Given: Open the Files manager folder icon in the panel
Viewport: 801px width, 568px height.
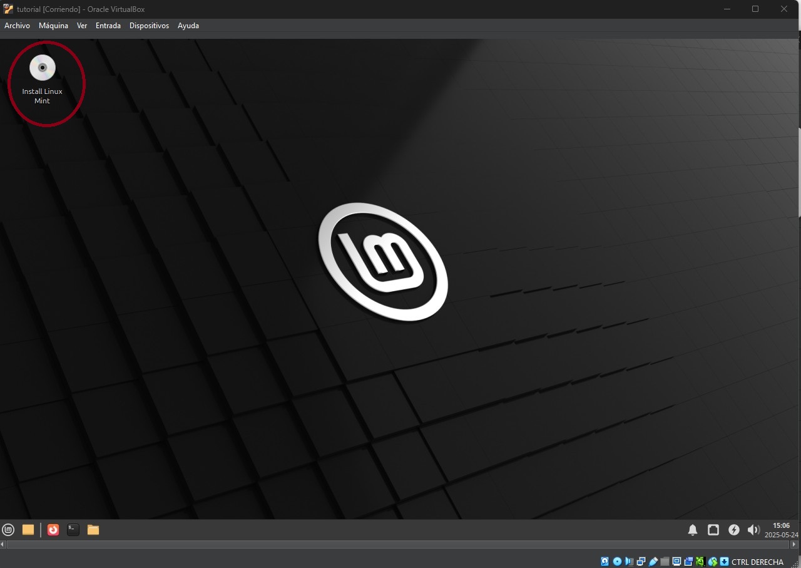Looking at the screenshot, I should click(x=93, y=530).
